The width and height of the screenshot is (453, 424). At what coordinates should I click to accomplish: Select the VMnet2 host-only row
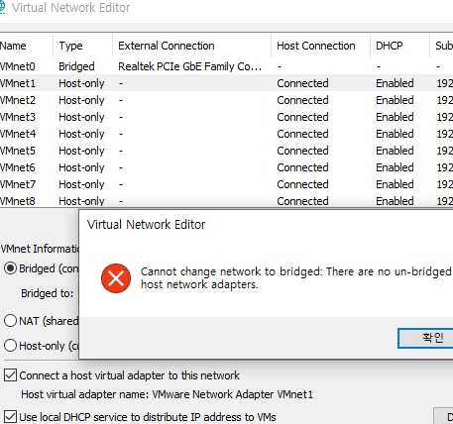(x=226, y=100)
